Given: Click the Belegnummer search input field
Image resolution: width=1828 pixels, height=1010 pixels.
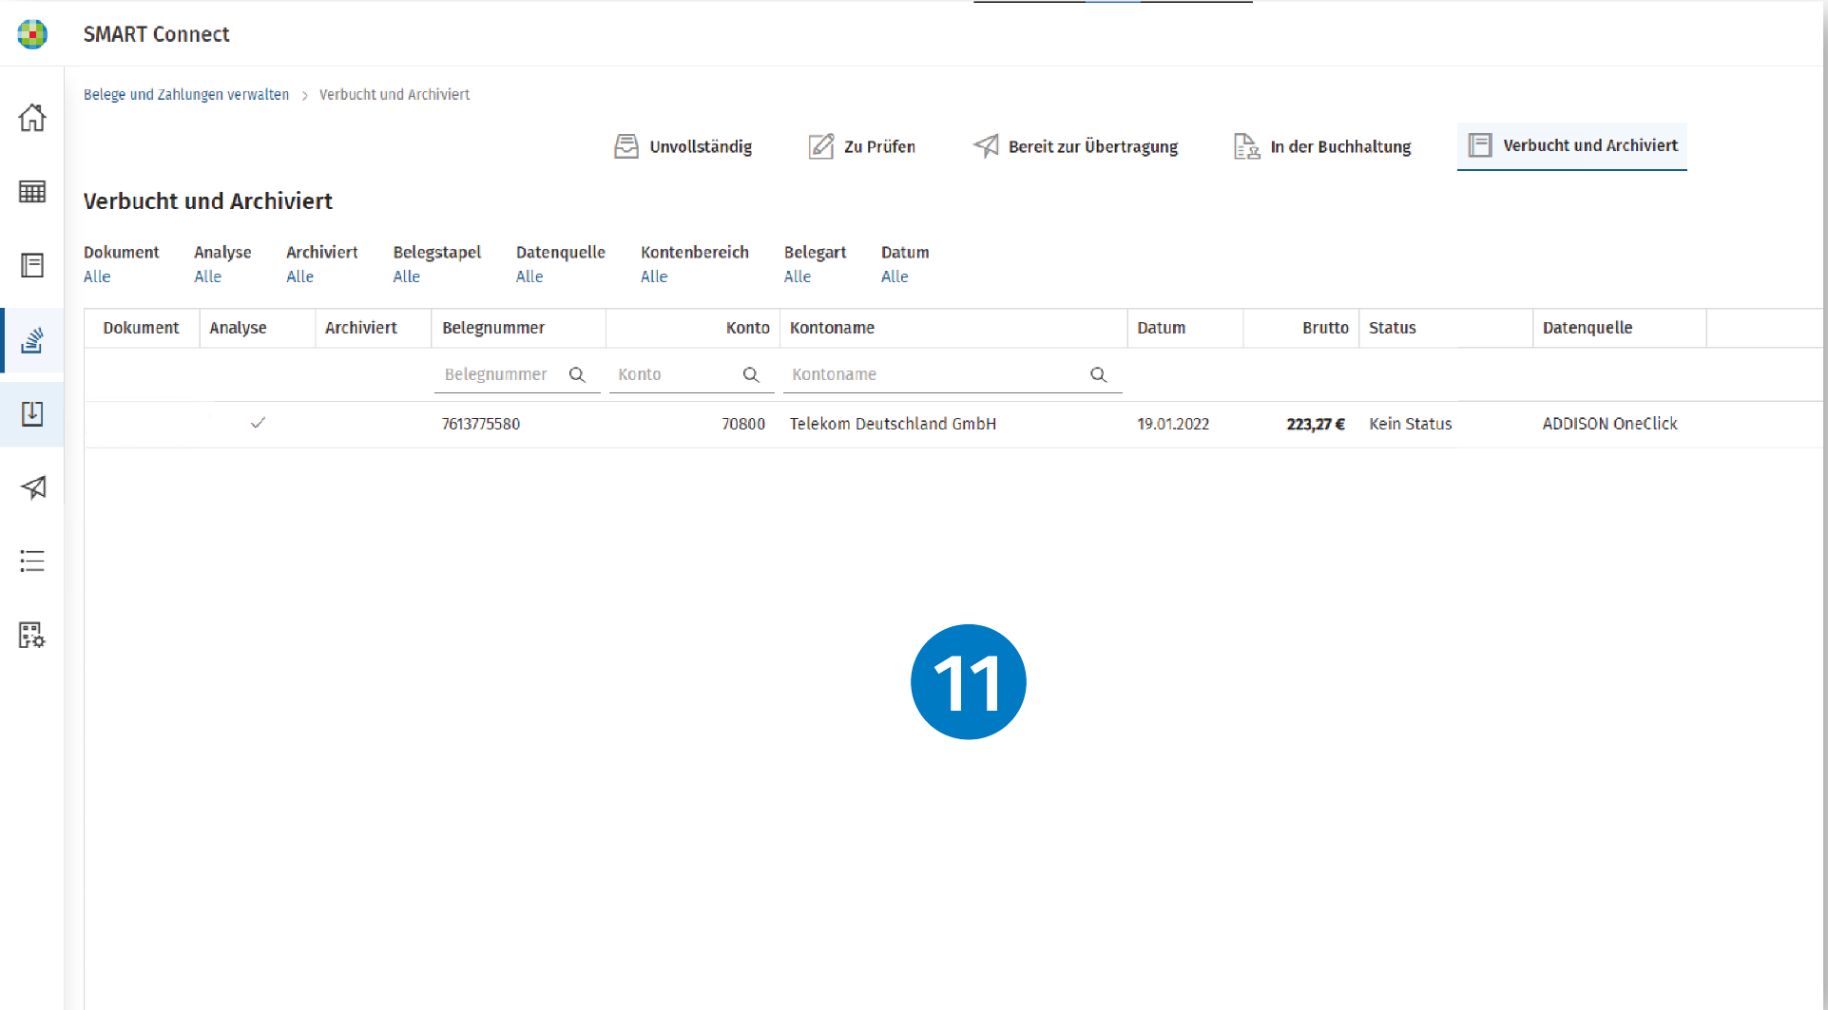Looking at the screenshot, I should pos(518,374).
